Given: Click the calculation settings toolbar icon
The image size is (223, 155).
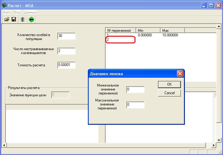Looking at the screenshot, I should 23,20.
